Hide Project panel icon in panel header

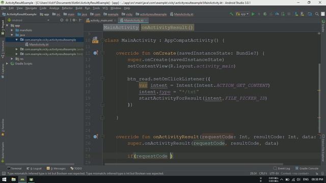[80, 20]
